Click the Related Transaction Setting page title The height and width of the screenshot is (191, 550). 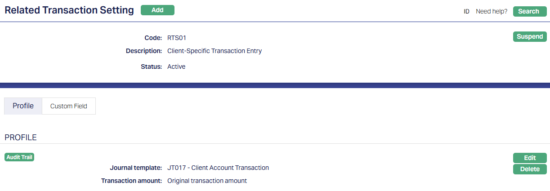pyautogui.click(x=69, y=10)
